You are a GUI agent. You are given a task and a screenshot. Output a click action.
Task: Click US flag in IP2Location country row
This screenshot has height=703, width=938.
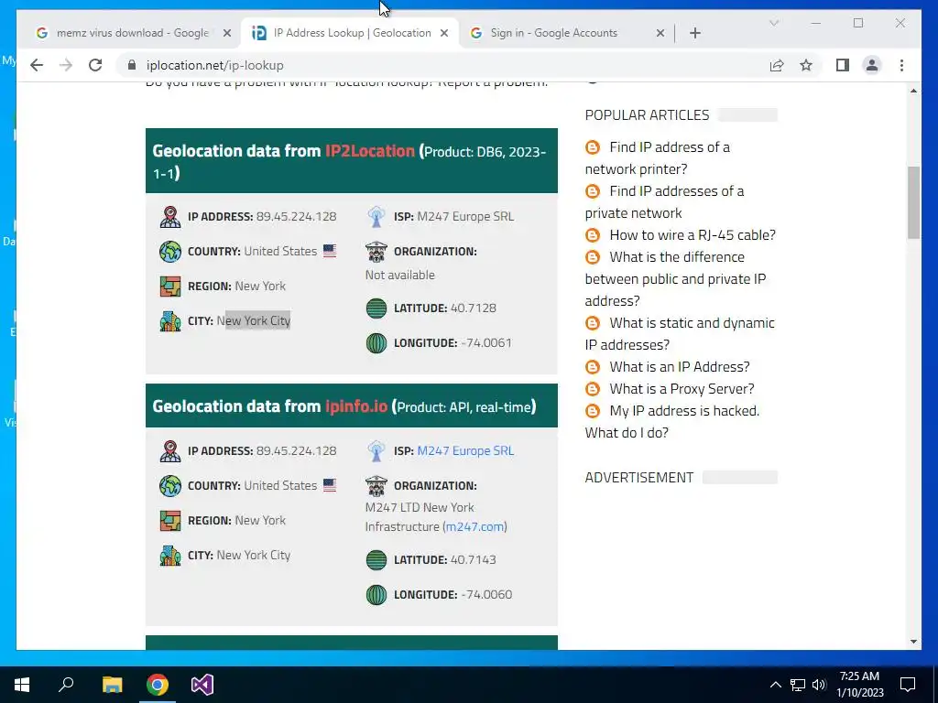330,251
